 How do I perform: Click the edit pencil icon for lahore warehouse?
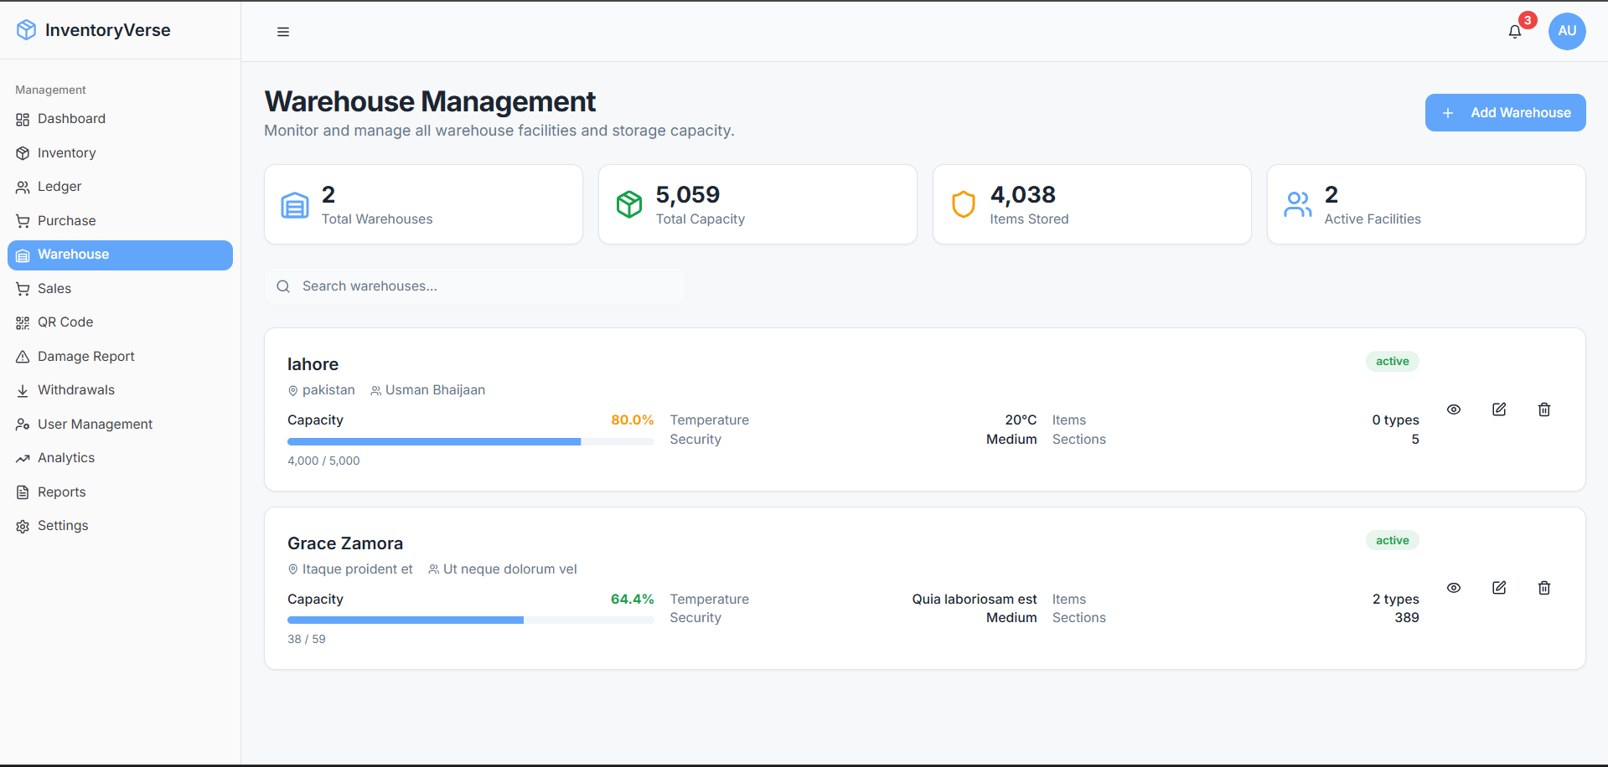1499,409
